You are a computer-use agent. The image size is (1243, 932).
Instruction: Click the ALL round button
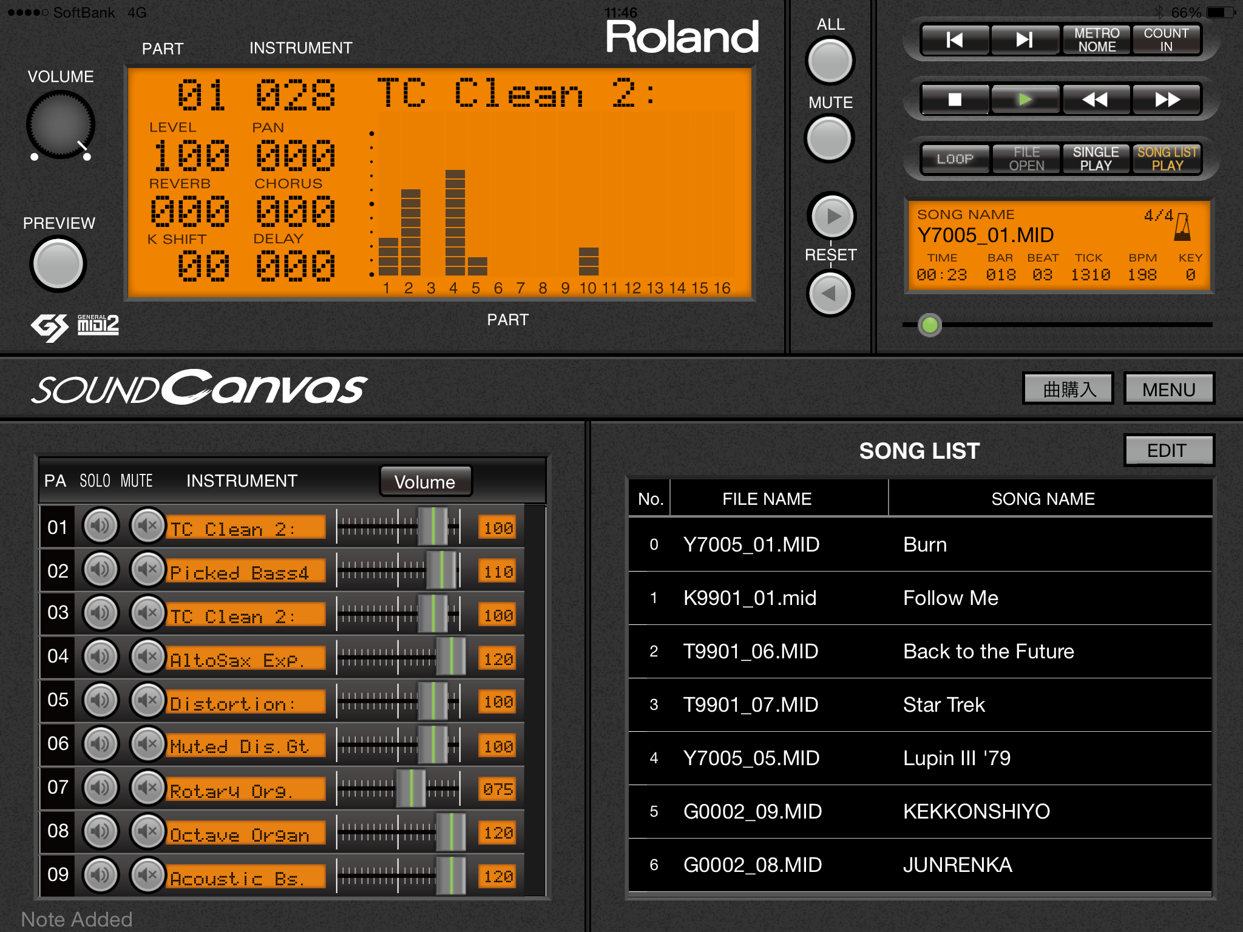point(830,61)
